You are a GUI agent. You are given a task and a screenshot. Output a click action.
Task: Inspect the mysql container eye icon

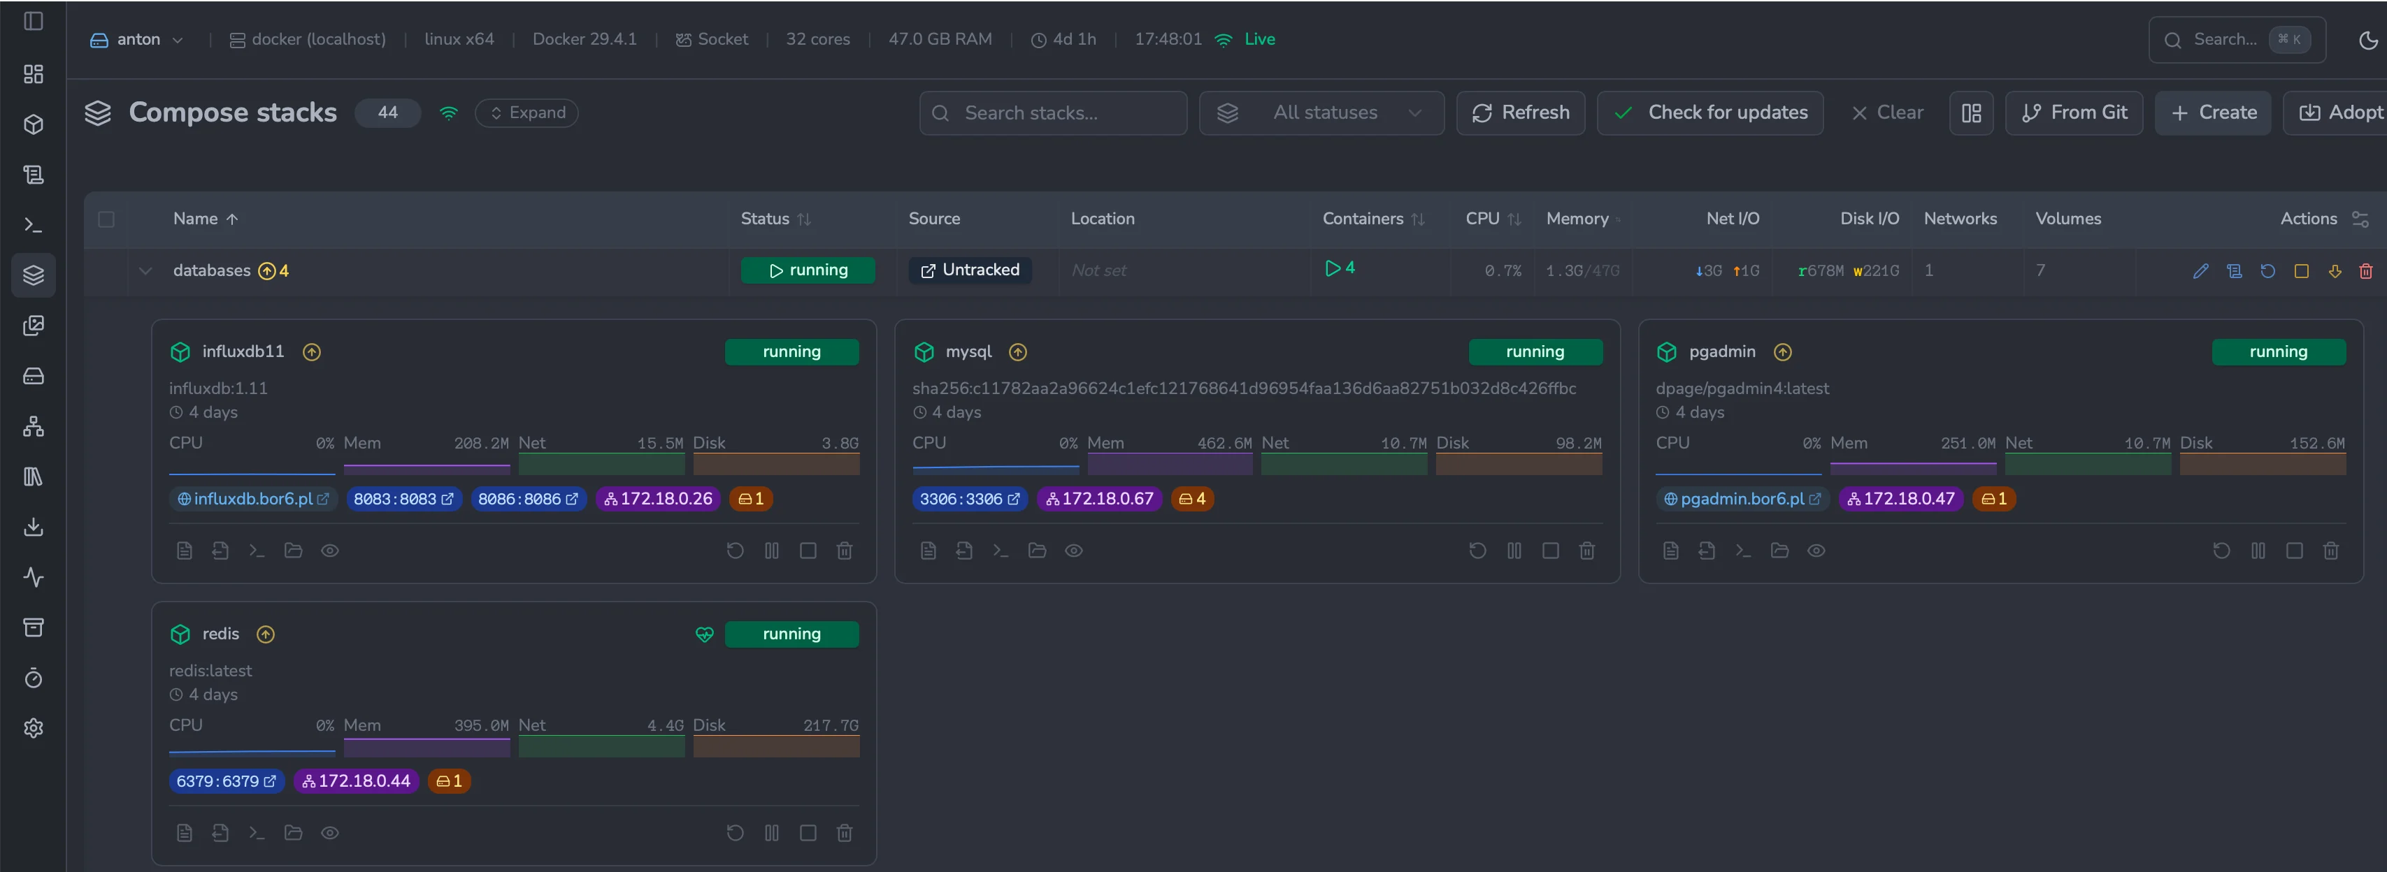[1074, 551]
